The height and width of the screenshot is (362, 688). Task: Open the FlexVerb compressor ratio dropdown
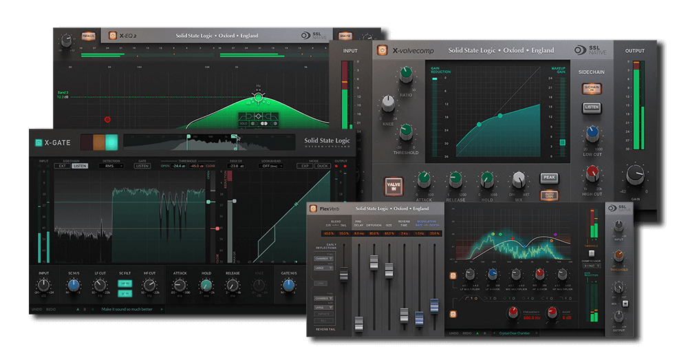592,266
